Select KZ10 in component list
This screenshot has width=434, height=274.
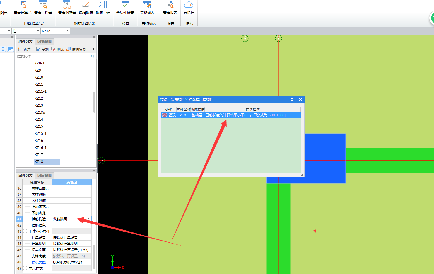tap(39, 77)
